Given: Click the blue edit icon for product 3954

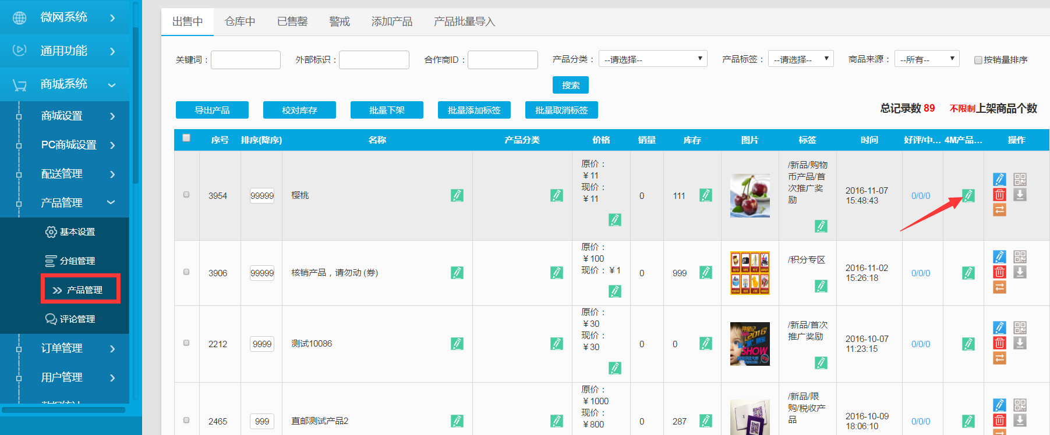Looking at the screenshot, I should [999, 179].
